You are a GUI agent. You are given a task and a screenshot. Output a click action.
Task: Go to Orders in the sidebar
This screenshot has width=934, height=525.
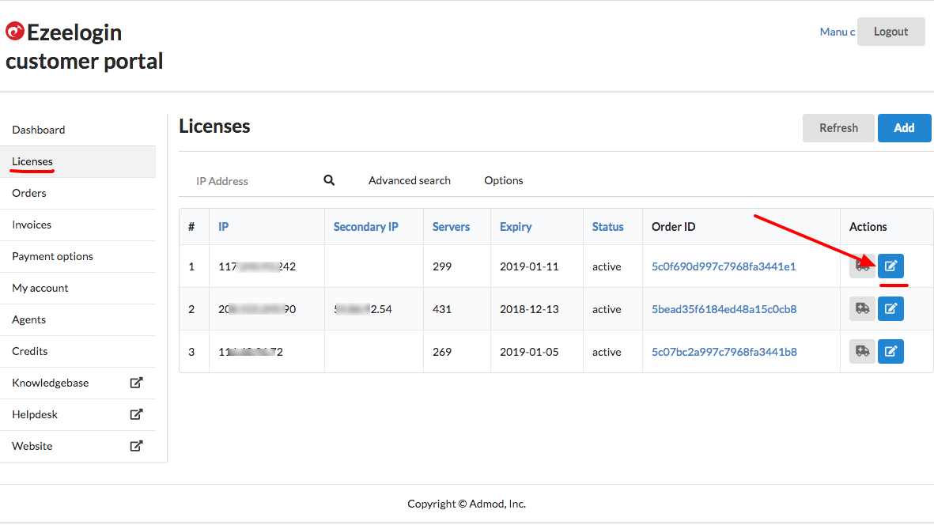point(78,193)
